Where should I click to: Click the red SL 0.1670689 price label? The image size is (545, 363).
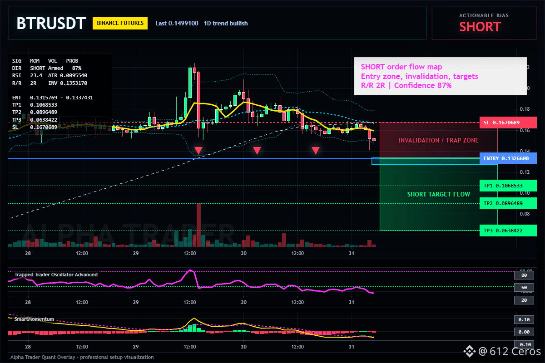click(x=508, y=123)
